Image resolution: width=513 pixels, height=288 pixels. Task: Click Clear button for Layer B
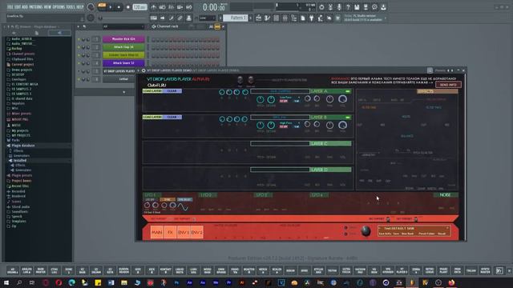[x=172, y=118]
